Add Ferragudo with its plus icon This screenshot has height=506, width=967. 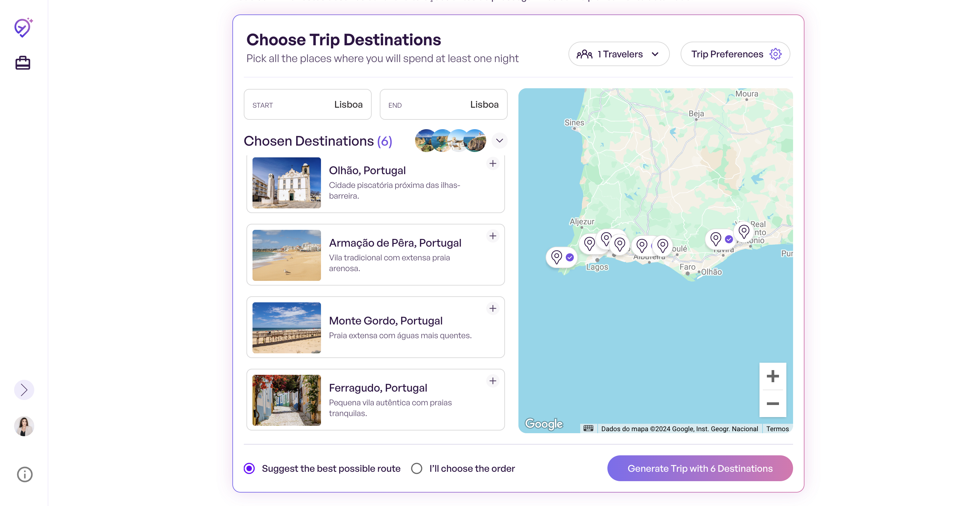tap(493, 381)
